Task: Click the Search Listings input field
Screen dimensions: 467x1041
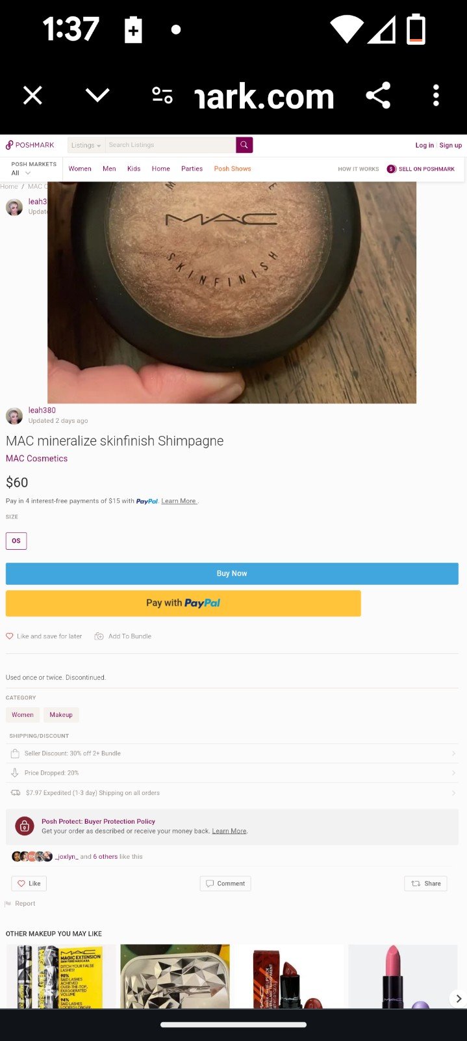Action: (x=170, y=145)
